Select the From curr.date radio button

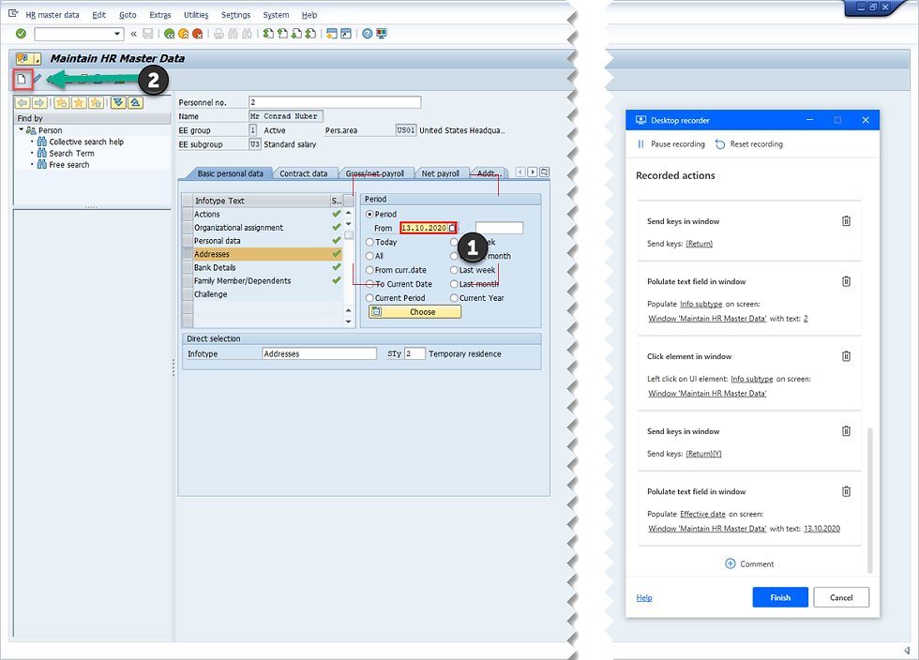(369, 270)
